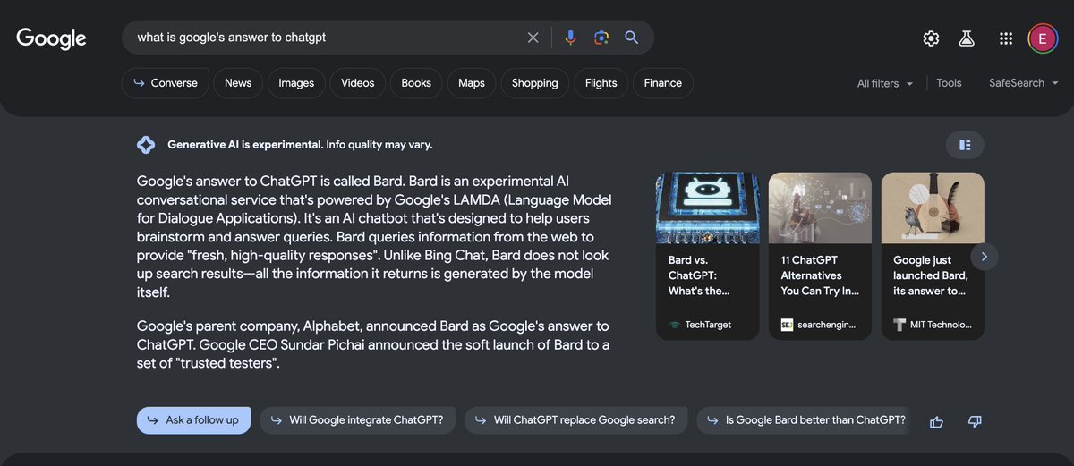Toggle AI answer layout view button
The width and height of the screenshot is (1074, 466).
[x=965, y=145]
